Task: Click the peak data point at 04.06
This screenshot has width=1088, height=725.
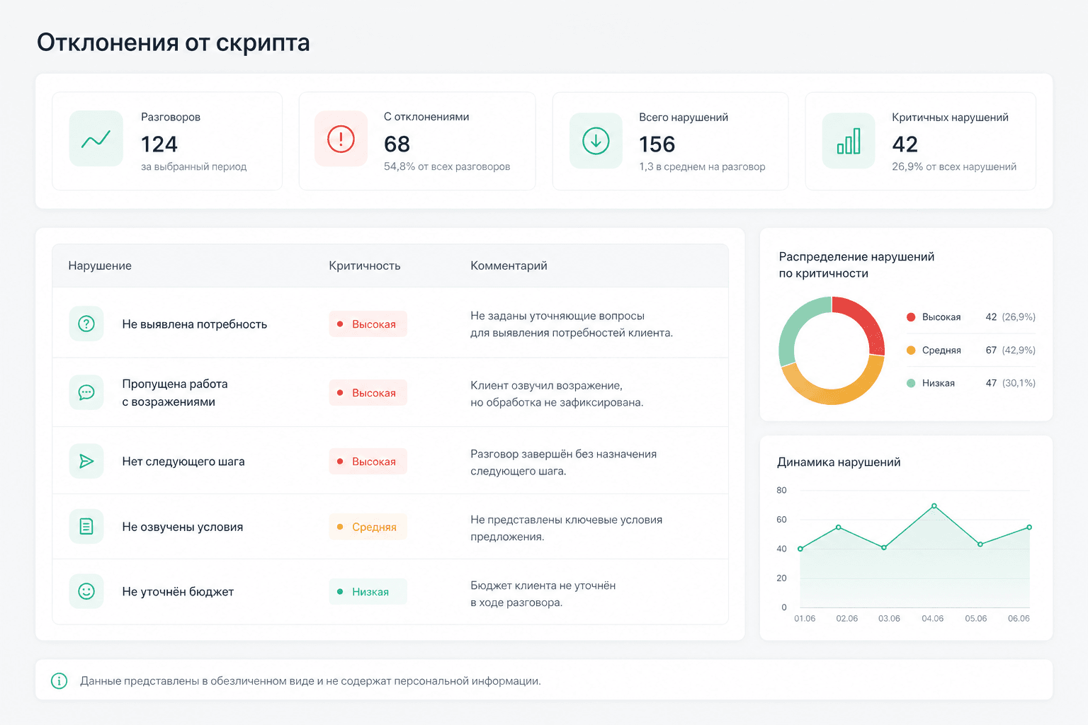Action: pos(934,506)
